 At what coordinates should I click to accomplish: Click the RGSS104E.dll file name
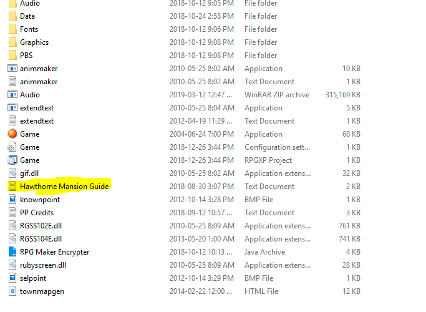(x=41, y=239)
